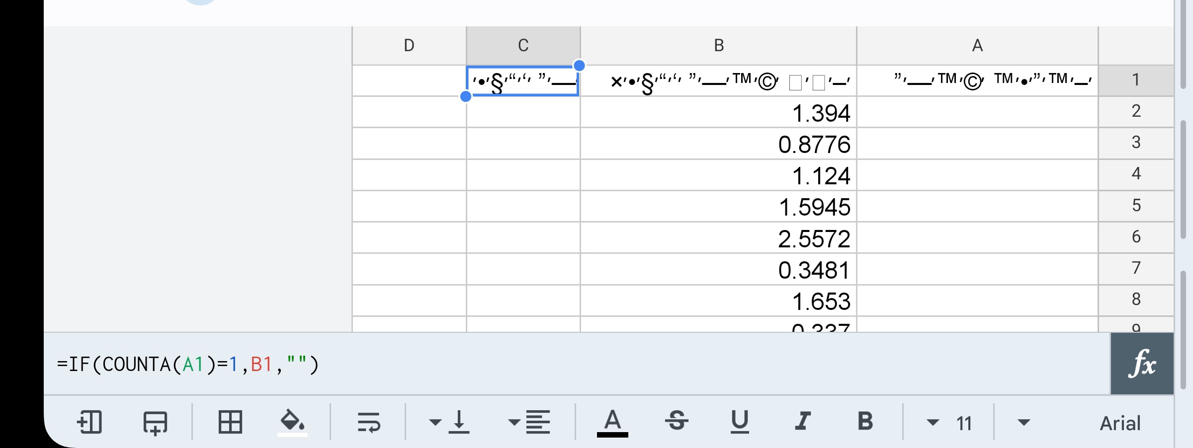Insert a new column

tap(90, 423)
